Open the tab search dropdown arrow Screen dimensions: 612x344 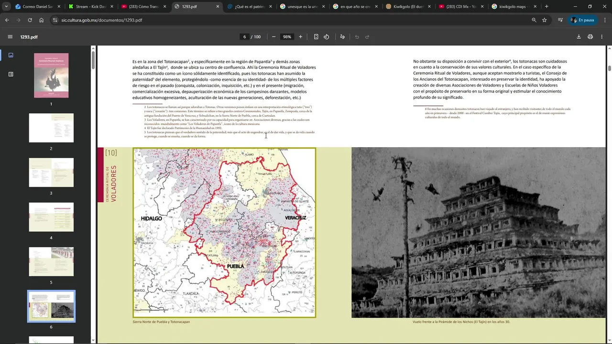(6, 7)
